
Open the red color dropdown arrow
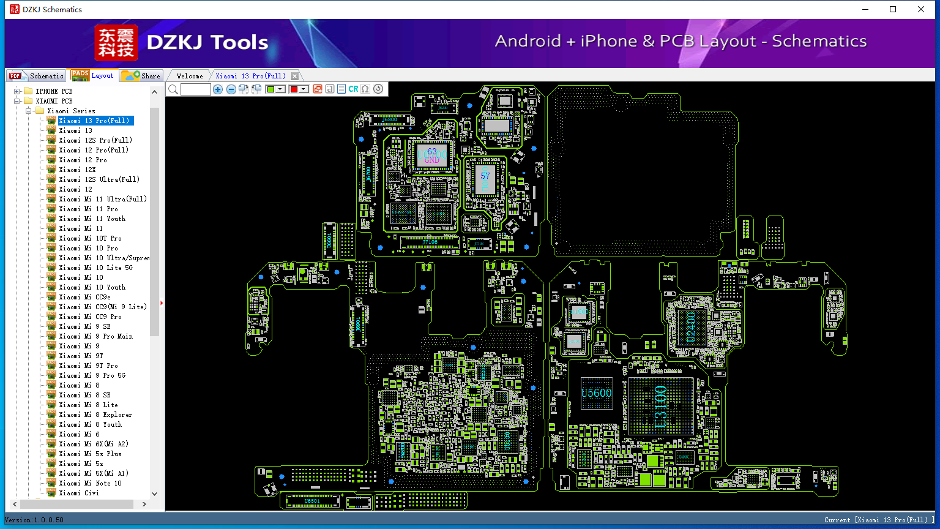point(304,89)
